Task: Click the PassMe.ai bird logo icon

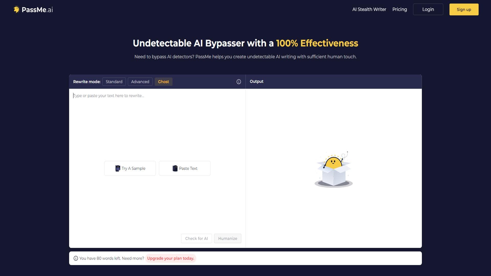Action: click(16, 9)
